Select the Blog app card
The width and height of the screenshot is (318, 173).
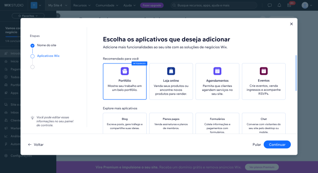[x=124, y=123]
